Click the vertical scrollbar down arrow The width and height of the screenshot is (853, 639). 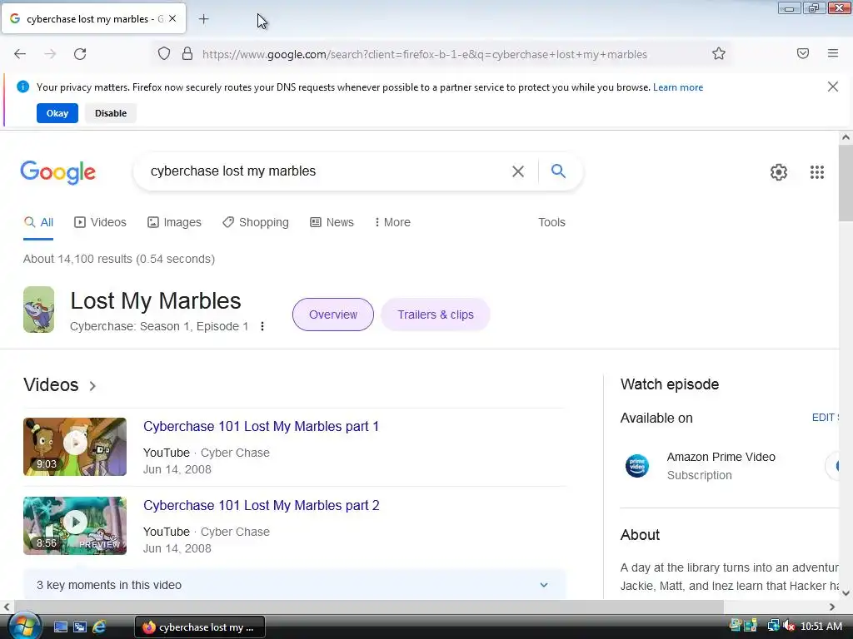846,592
